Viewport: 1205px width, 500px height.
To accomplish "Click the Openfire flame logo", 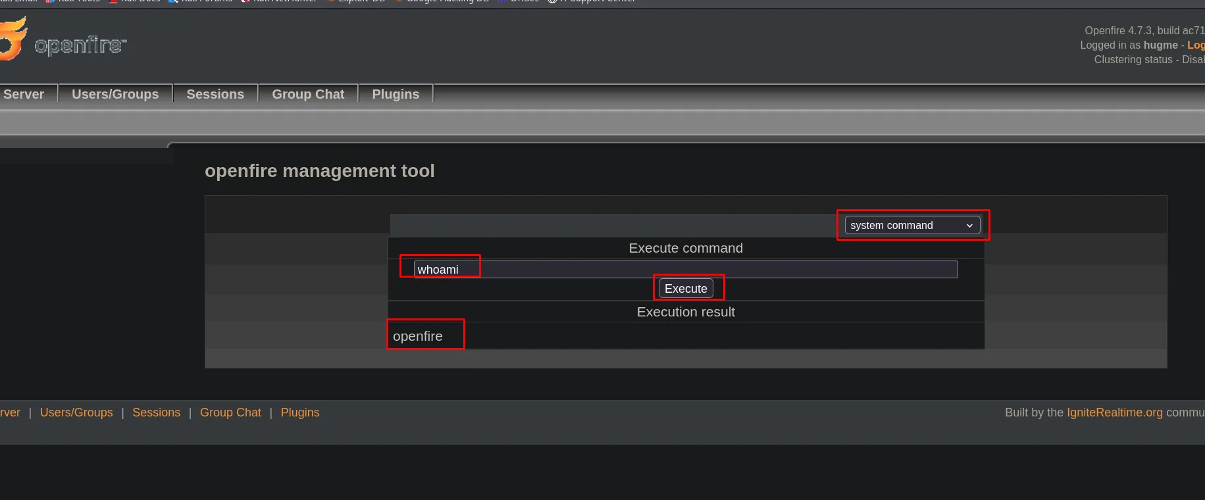I will 13,38.
